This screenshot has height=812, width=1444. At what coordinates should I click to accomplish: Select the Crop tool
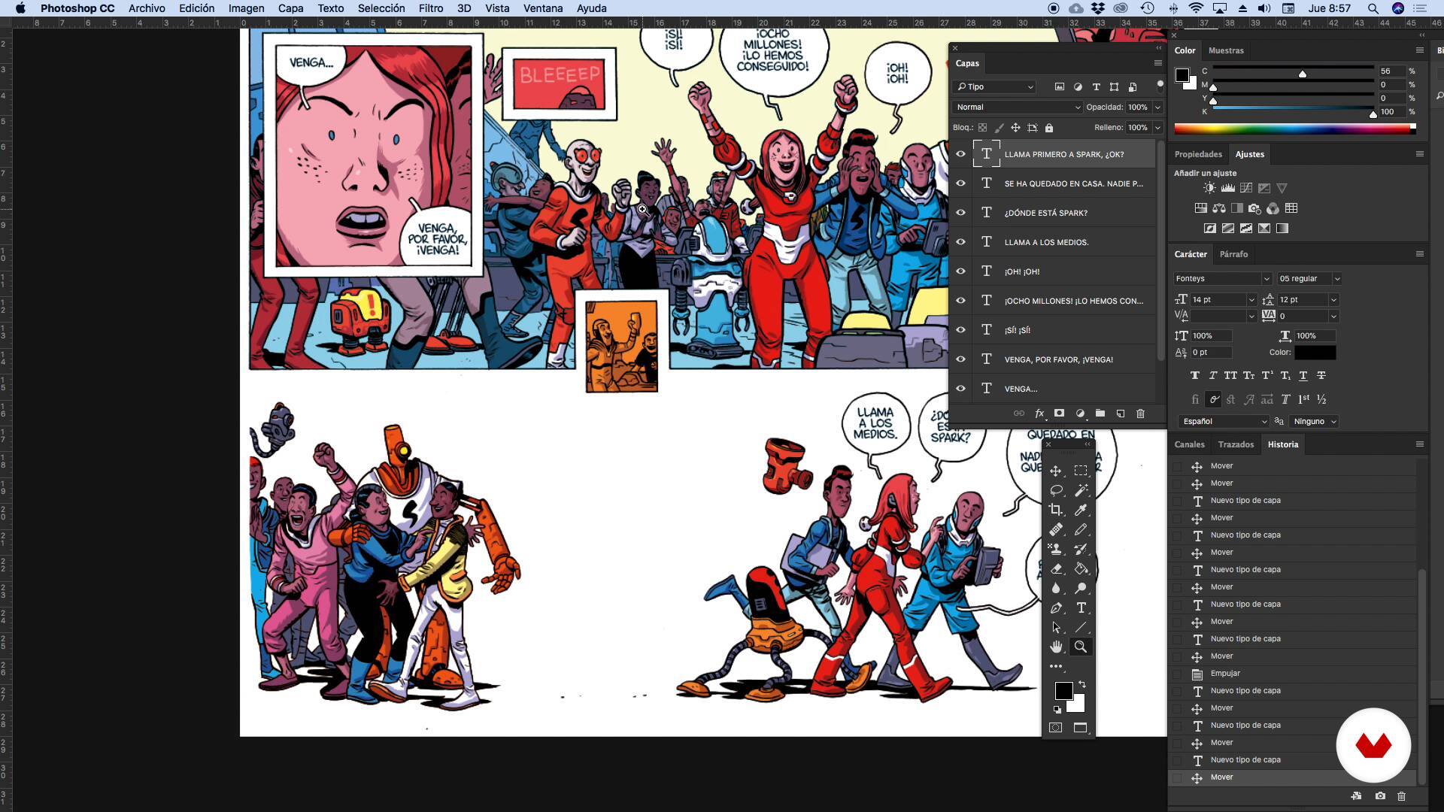point(1056,510)
